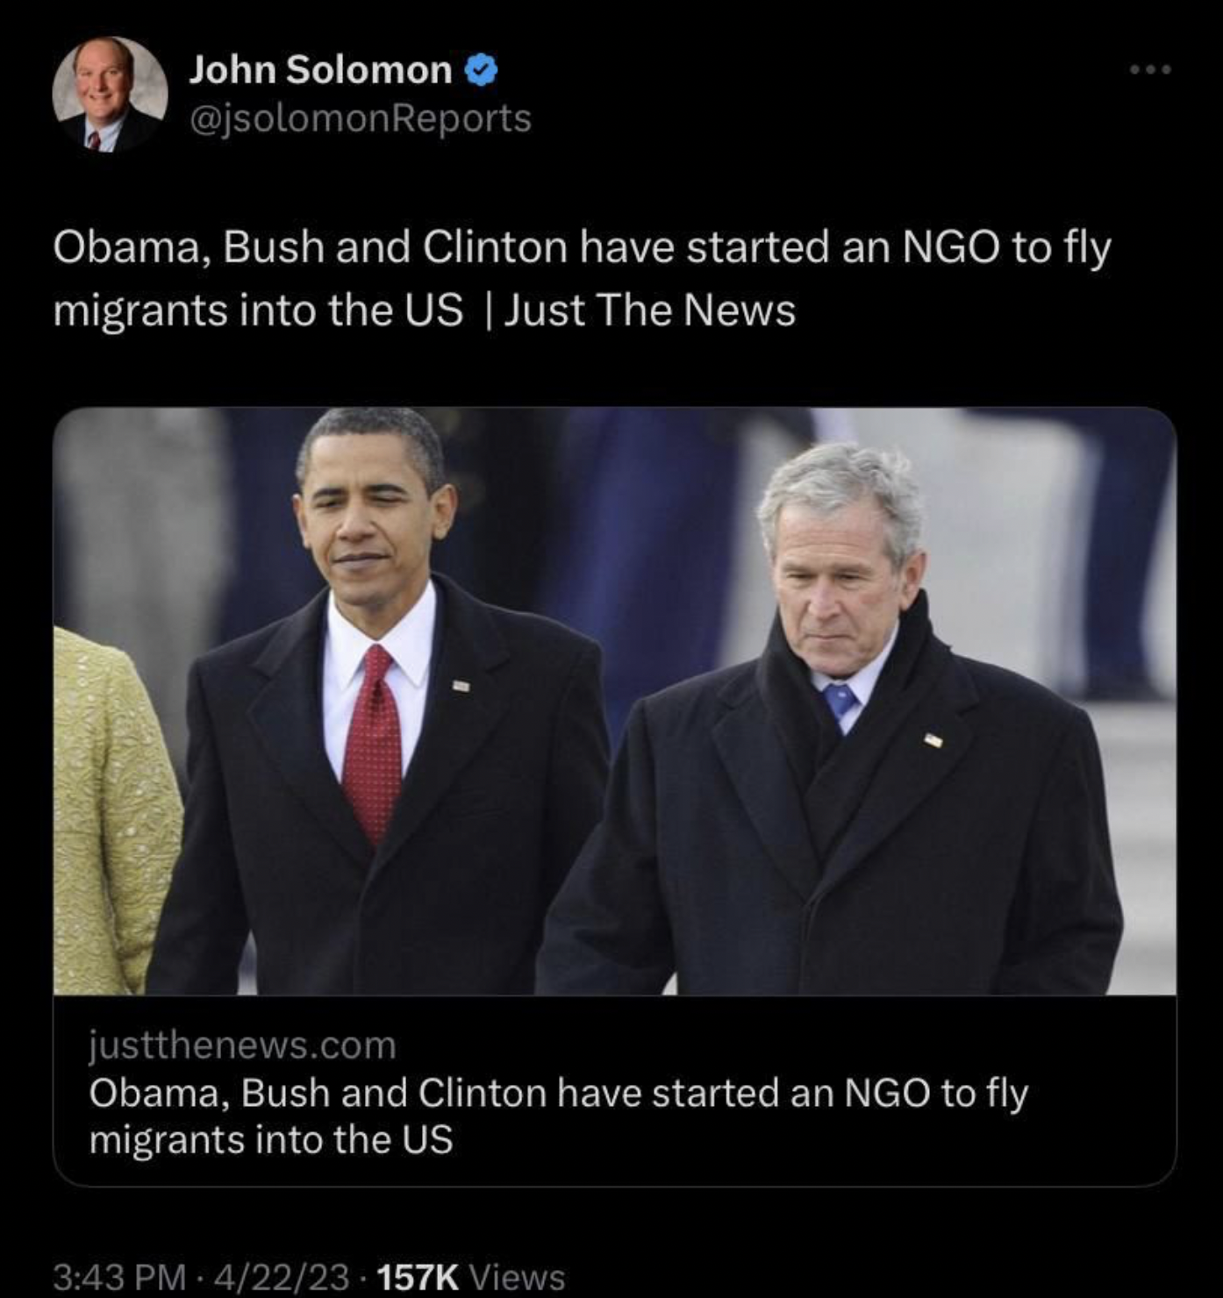Click the lapel pin on the gray-haired man
1223x1298 pixels.
(933, 741)
